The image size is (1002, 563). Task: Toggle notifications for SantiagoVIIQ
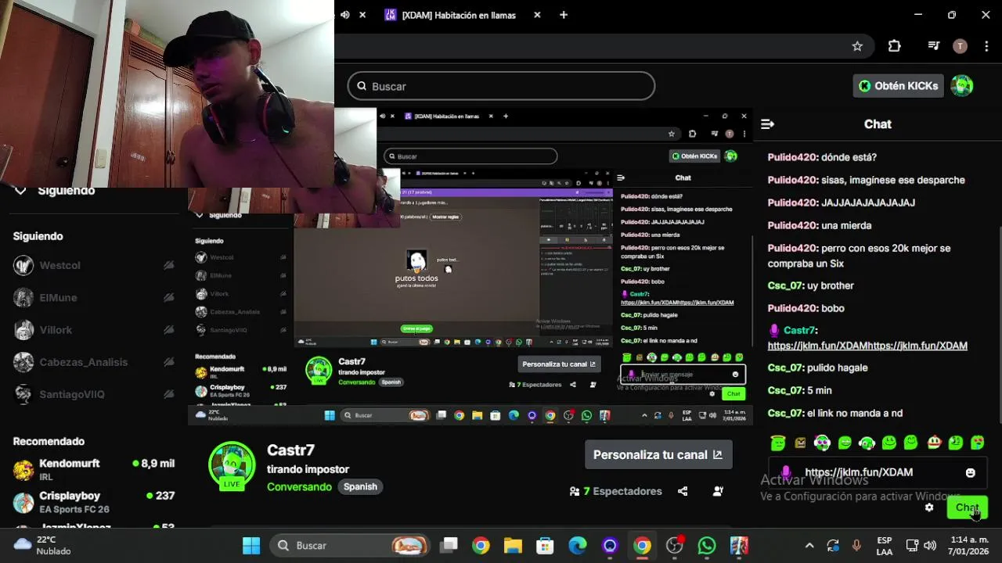click(168, 394)
